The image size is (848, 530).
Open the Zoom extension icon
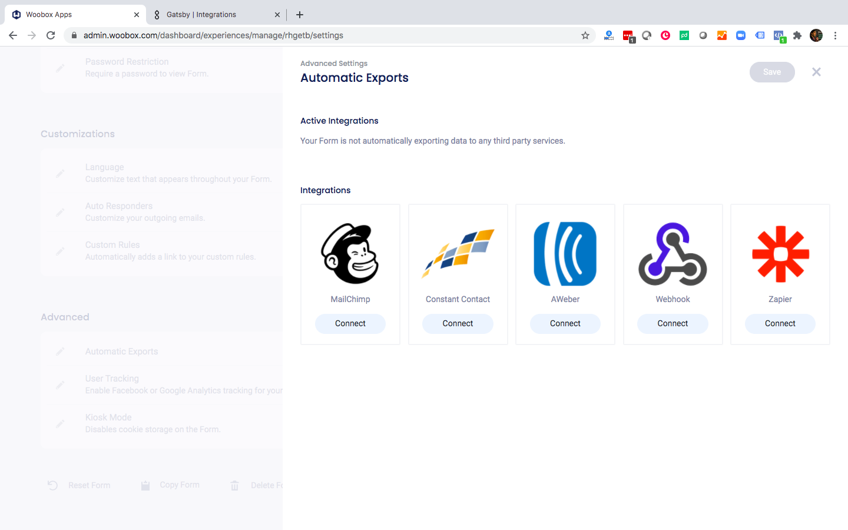pyautogui.click(x=741, y=35)
